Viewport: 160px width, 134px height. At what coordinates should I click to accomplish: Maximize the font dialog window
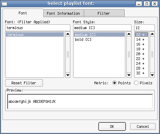(147, 4)
